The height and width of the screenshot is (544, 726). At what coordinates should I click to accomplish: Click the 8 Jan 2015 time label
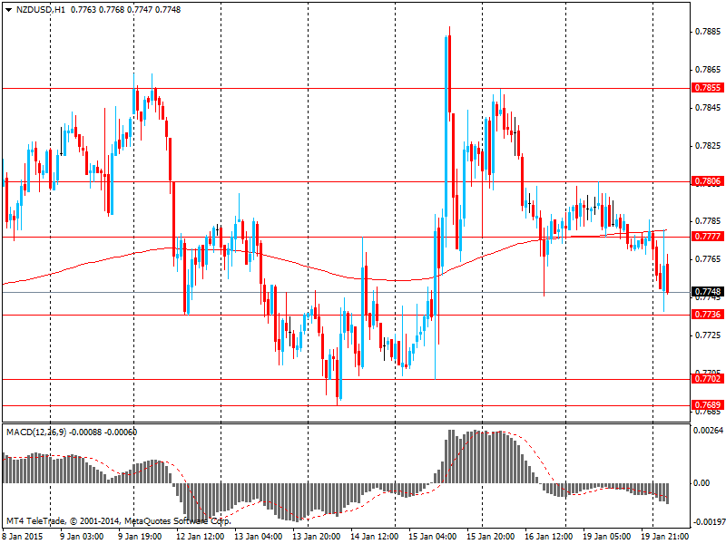point(23,536)
